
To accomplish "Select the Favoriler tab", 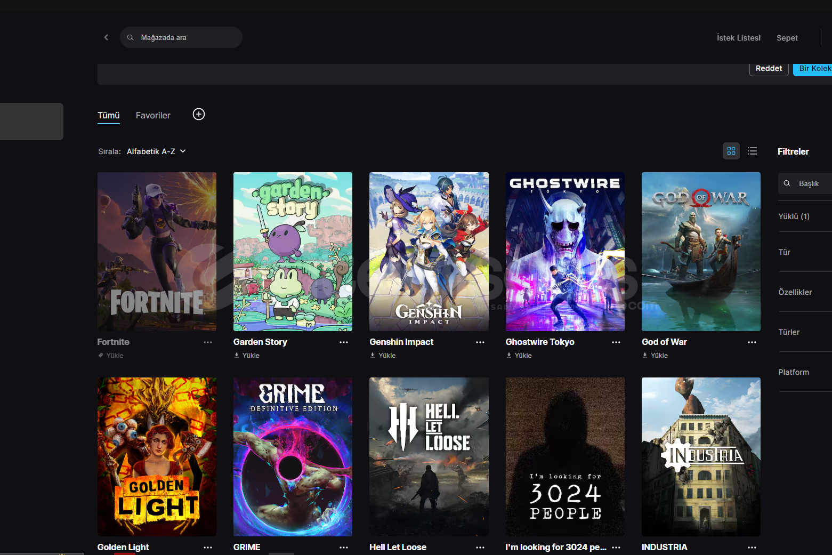I will 153,115.
